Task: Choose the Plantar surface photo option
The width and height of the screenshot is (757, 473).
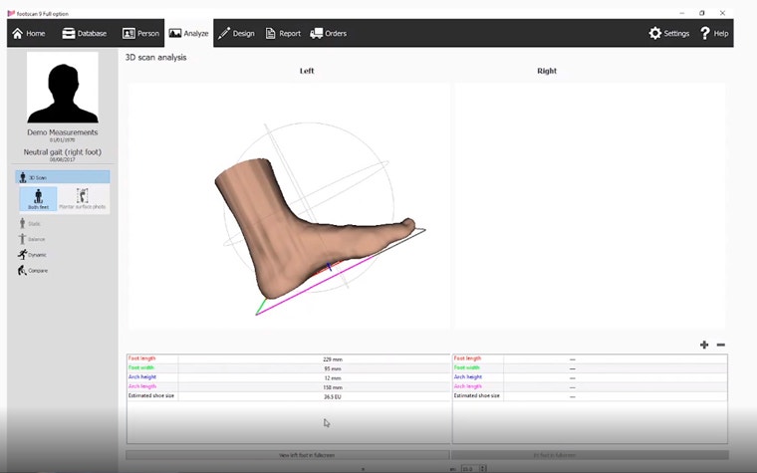Action: (x=83, y=199)
